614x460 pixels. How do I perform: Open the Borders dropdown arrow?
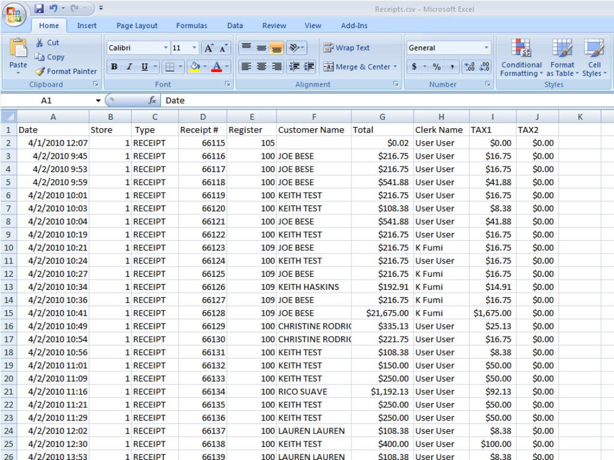[180, 67]
